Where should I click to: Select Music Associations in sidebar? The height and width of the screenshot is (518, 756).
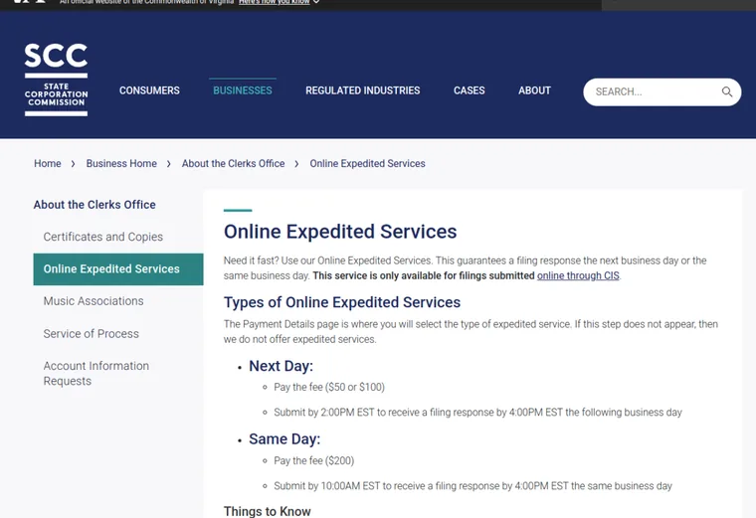click(x=94, y=301)
